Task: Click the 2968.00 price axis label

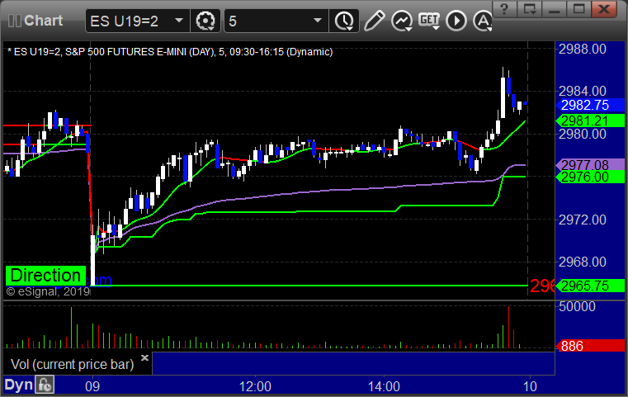Action: point(583,262)
